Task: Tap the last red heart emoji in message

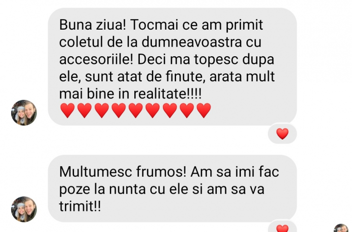Action: pyautogui.click(x=204, y=110)
